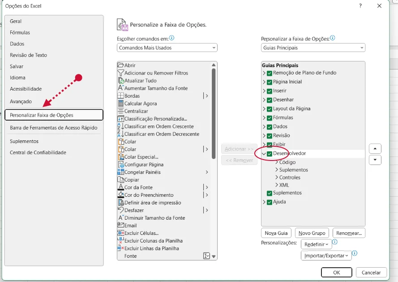Click the Definir área de impressão icon
The width and height of the screenshot is (398, 282).
point(121,203)
